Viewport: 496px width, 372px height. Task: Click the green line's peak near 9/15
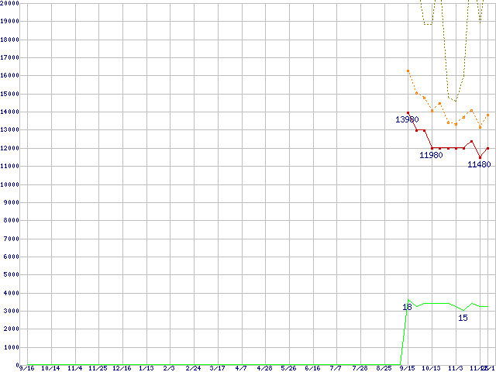click(x=408, y=300)
